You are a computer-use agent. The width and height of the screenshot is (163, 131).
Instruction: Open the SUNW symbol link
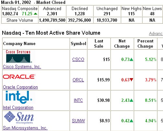tap(78, 121)
